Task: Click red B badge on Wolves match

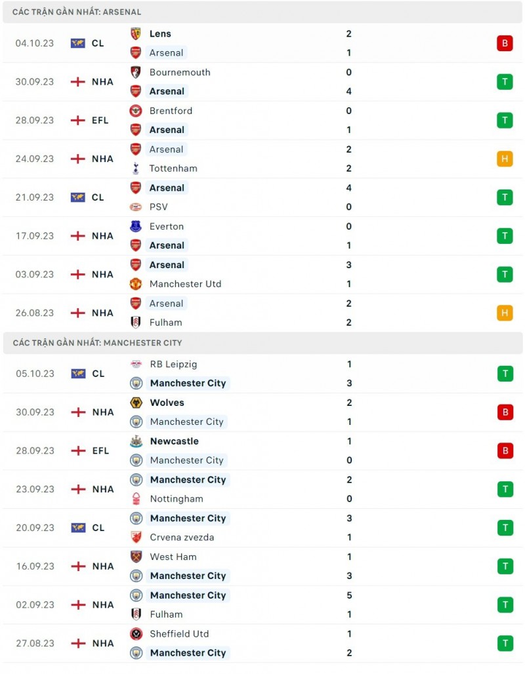Action: pos(505,412)
